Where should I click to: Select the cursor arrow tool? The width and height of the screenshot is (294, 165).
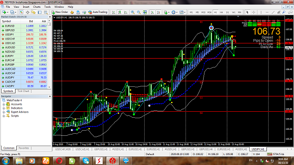pyautogui.click(x=248, y=12)
